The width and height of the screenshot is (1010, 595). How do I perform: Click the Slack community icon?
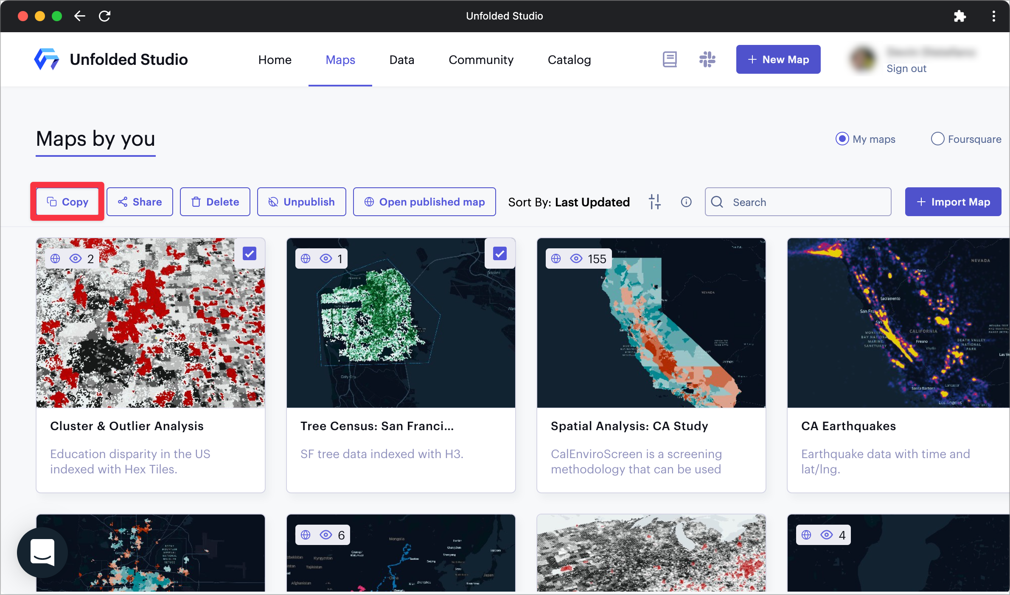707,59
